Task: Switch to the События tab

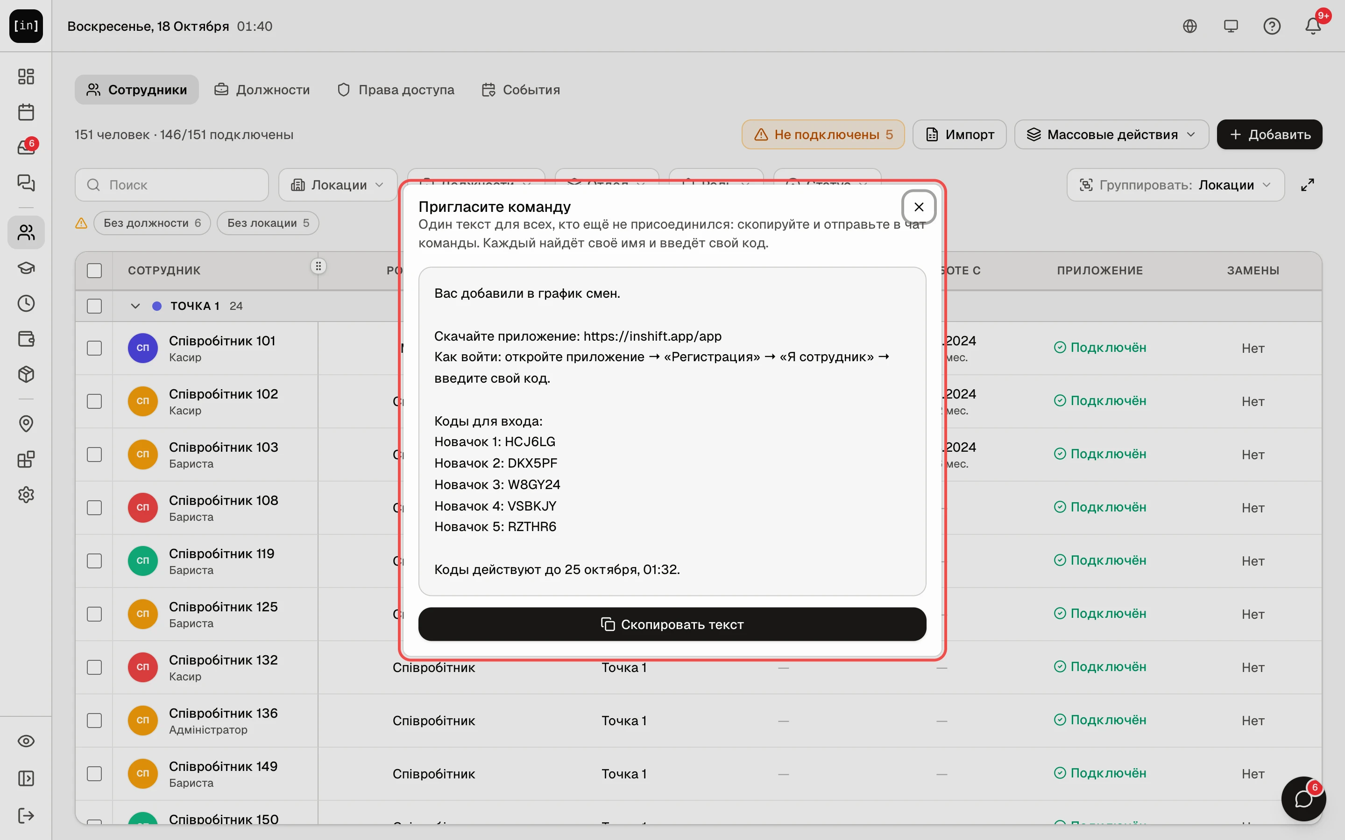Action: click(521, 90)
